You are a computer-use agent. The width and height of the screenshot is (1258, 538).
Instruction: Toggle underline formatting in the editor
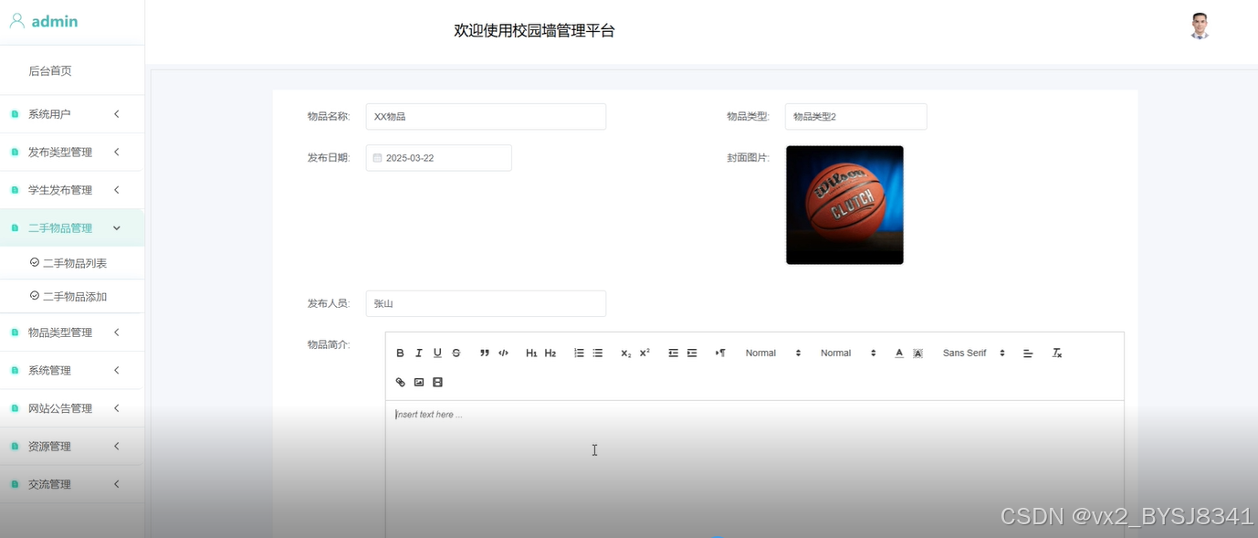pyautogui.click(x=437, y=353)
